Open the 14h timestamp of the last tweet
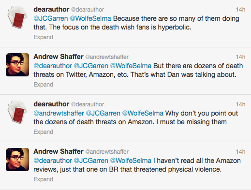 [x=240, y=152]
